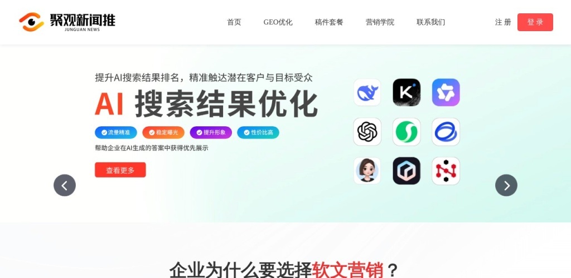Click the purple Tongyi app icon
This screenshot has height=278, width=571.
click(x=446, y=92)
